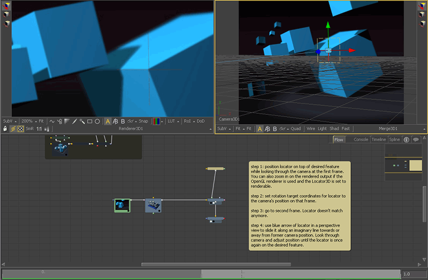Open the SubV dropdown arrow in the Merge3D1 view
Image resolution: width=428 pixels, height=280 pixels.
(230, 129)
